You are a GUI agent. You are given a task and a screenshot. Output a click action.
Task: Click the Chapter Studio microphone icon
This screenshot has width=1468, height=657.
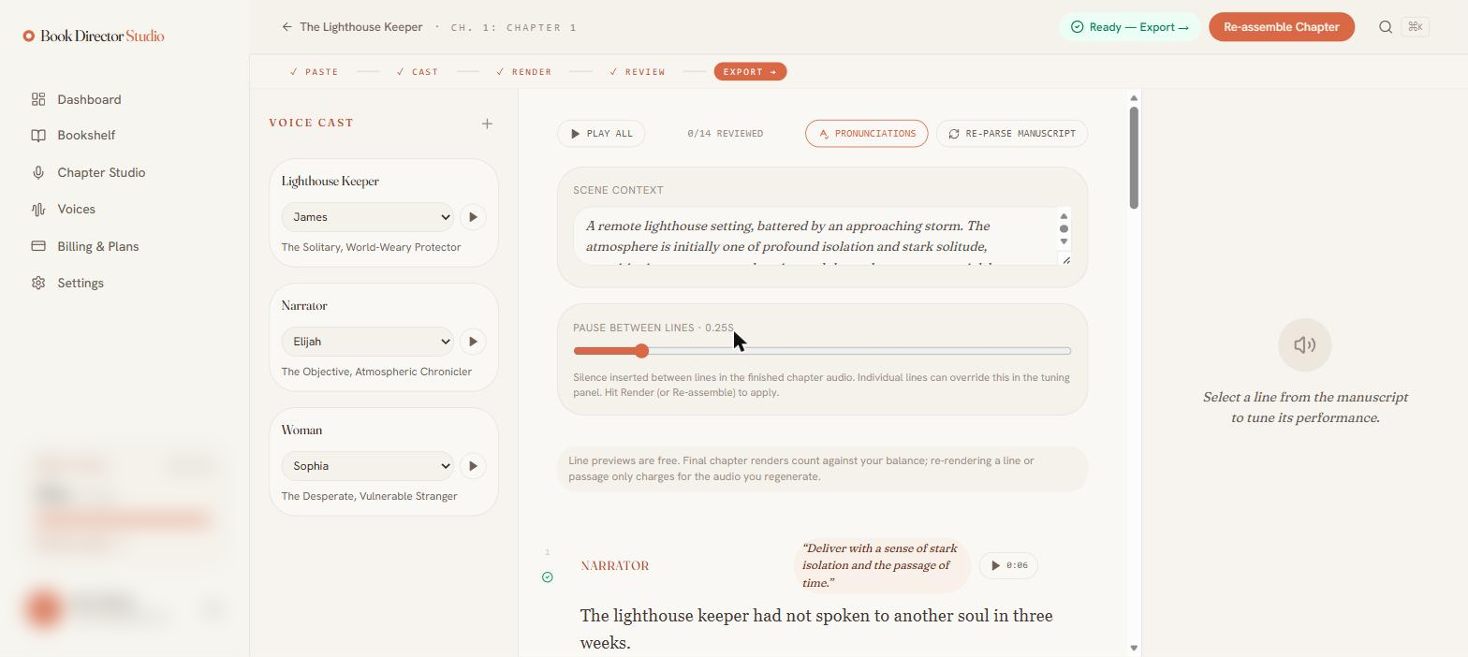(38, 172)
